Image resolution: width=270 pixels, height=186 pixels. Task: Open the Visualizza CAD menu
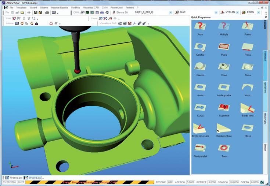pyautogui.click(x=91, y=8)
